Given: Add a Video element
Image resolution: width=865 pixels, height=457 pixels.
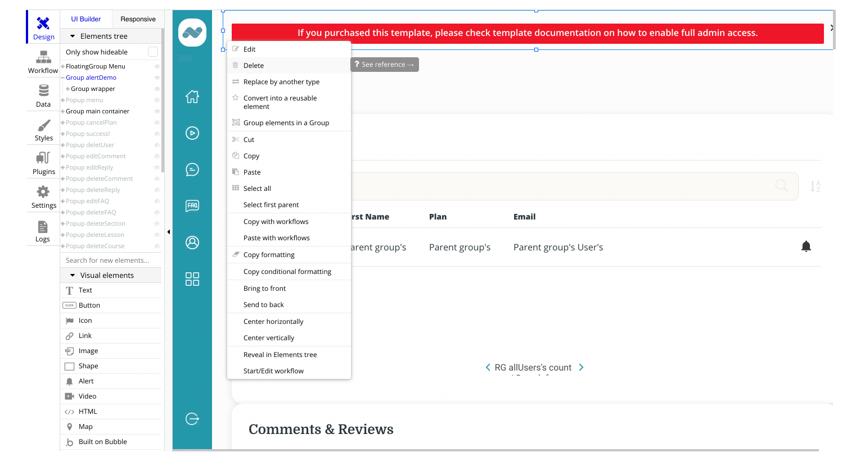Looking at the screenshot, I should coord(111,396).
